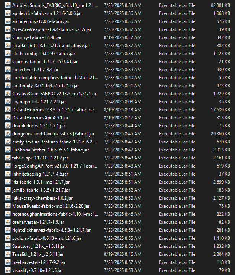This screenshot has height=275, width=235.
Task: Click the file icon for cicada-lib-0.13.1+1.21.5-and-above.jar
Action: pos(8,46)
